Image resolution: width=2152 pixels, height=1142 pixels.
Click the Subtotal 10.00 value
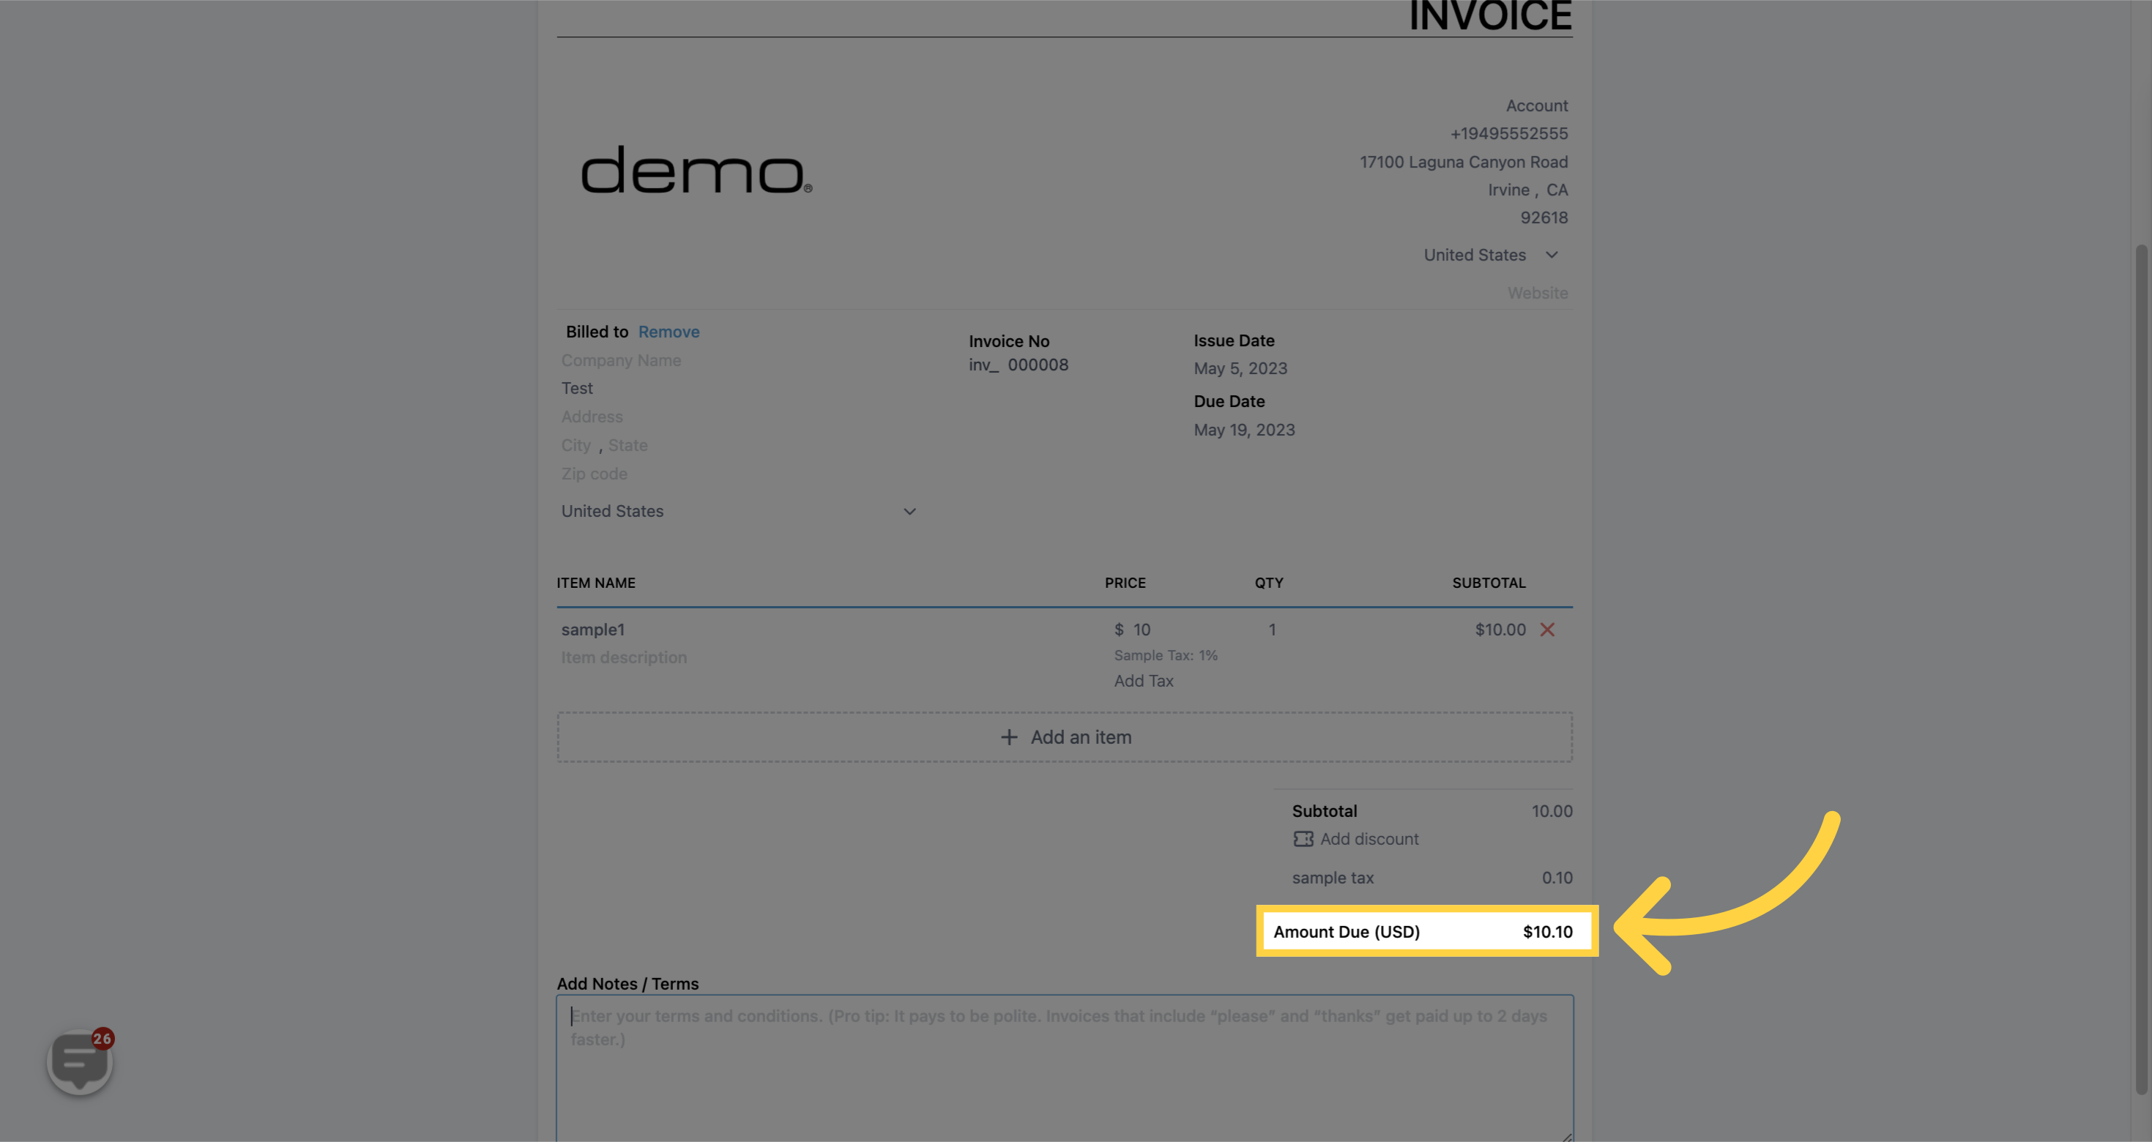[1552, 811]
